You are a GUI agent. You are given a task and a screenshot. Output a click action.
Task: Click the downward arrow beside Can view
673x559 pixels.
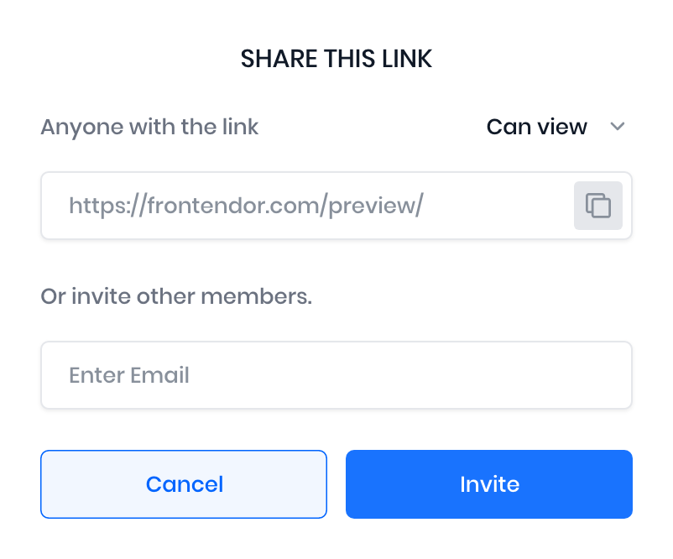pos(618,127)
